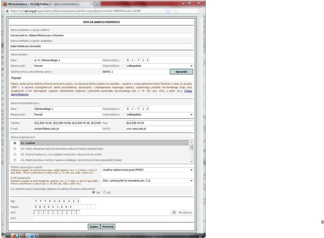Edit Telefon field
This screenshot has width=324, height=238.
point(67,123)
